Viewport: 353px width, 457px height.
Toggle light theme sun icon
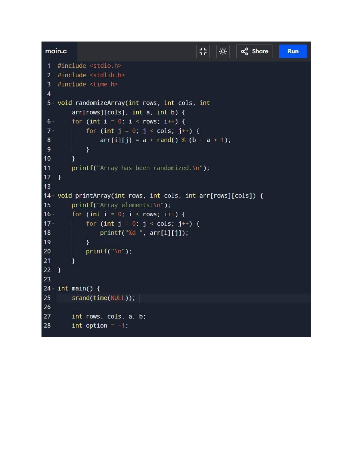pos(223,51)
